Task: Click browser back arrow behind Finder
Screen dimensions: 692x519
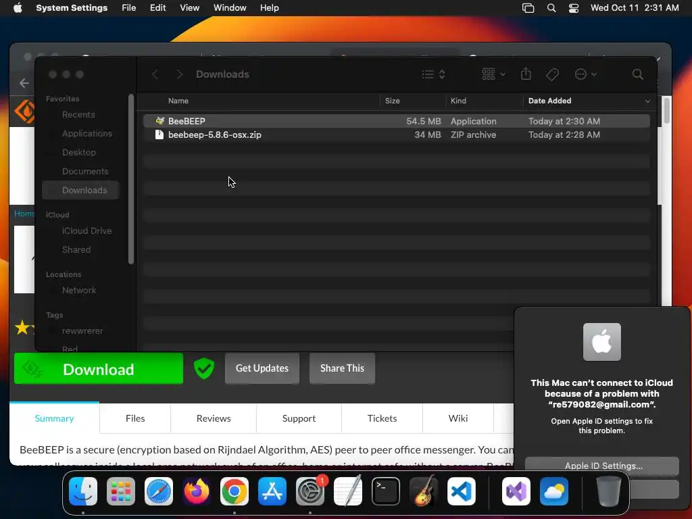Action: point(24,83)
